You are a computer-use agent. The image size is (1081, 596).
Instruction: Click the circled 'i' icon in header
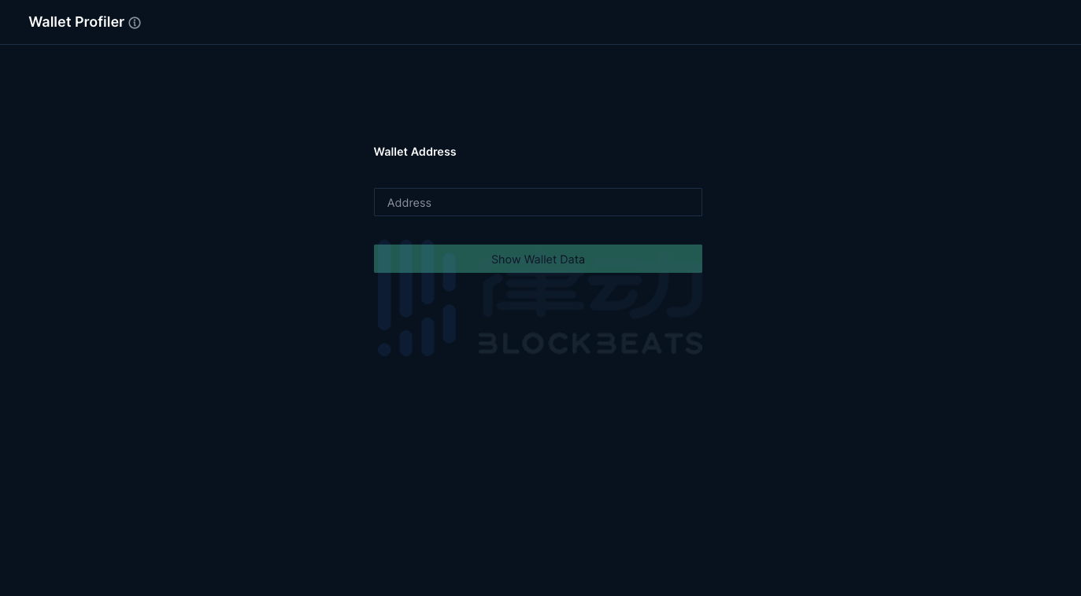[135, 23]
